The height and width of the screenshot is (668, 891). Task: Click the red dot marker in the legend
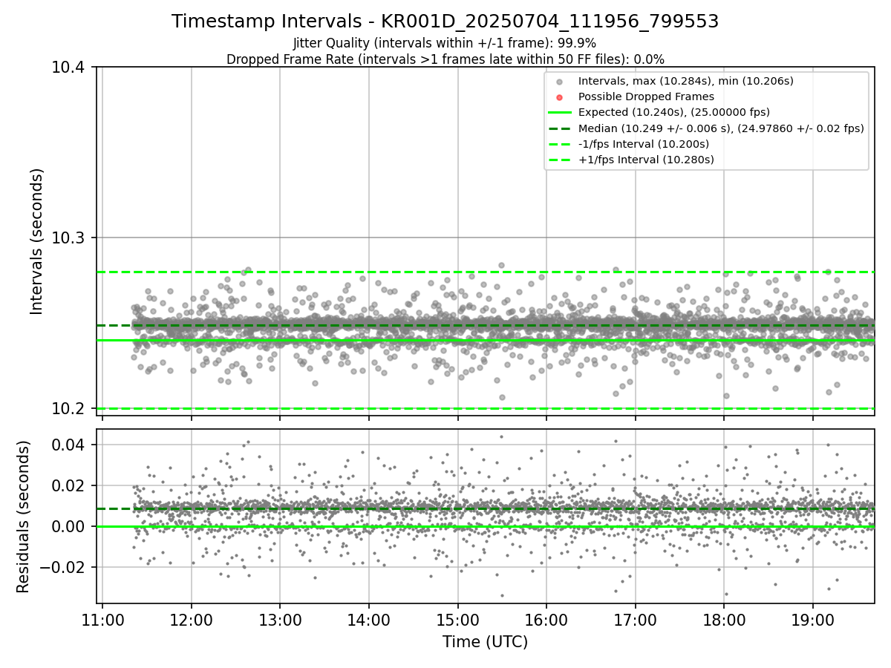560,97
